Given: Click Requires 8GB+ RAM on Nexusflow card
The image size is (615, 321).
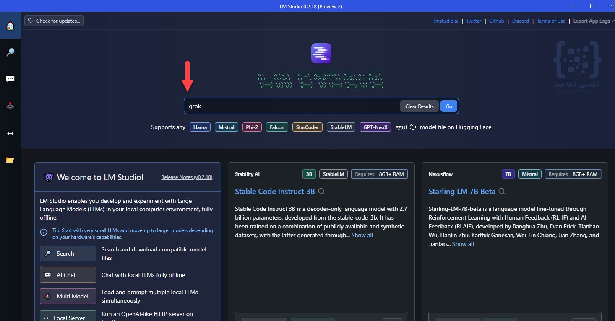Looking at the screenshot, I should pyautogui.click(x=573, y=174).
